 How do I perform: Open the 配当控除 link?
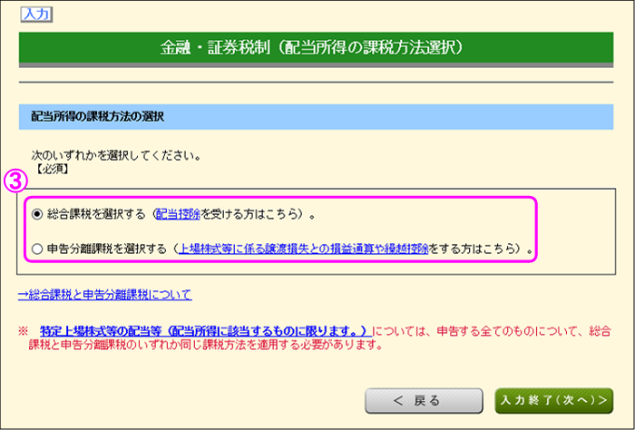pos(178,214)
